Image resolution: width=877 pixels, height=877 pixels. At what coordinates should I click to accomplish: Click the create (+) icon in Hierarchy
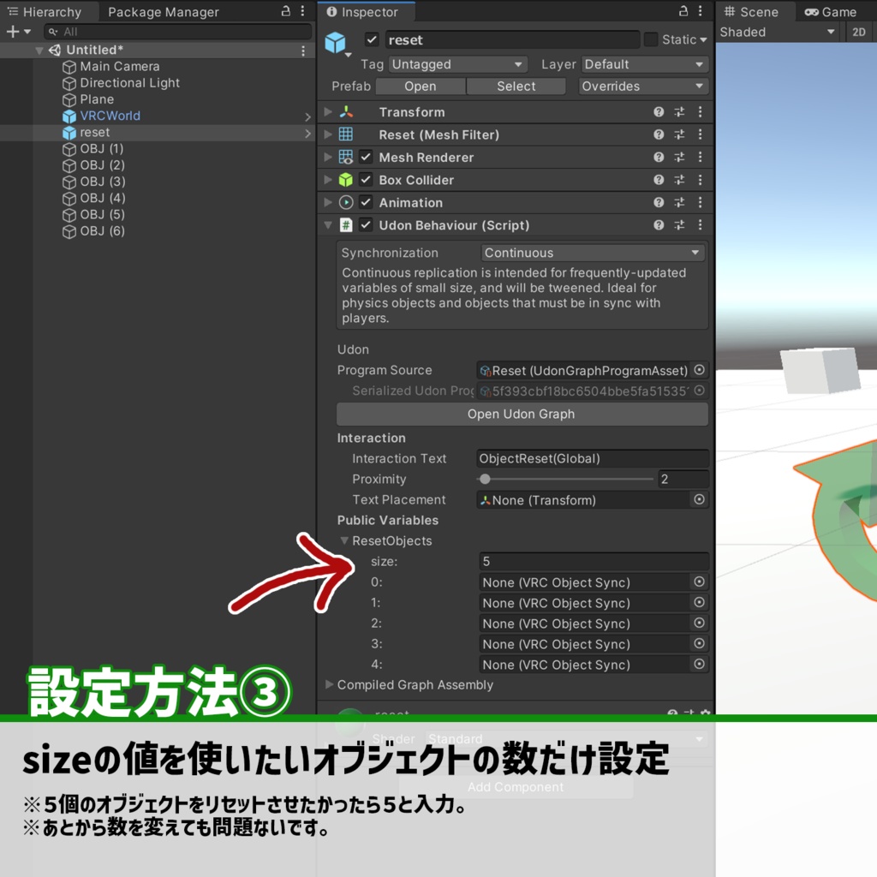[x=10, y=32]
